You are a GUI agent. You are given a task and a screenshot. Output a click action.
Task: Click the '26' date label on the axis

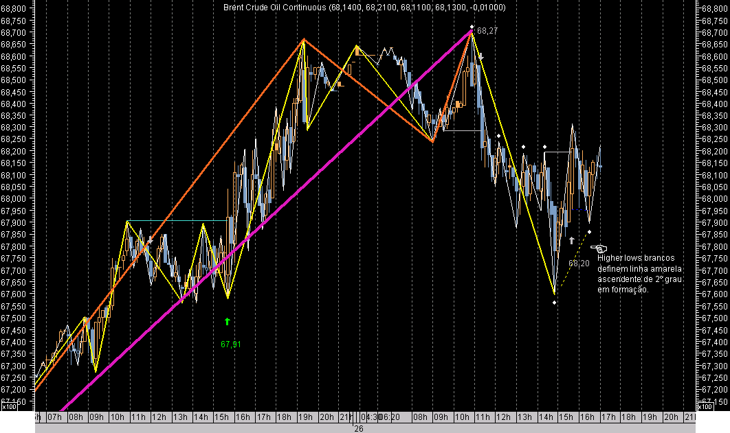pos(357,428)
